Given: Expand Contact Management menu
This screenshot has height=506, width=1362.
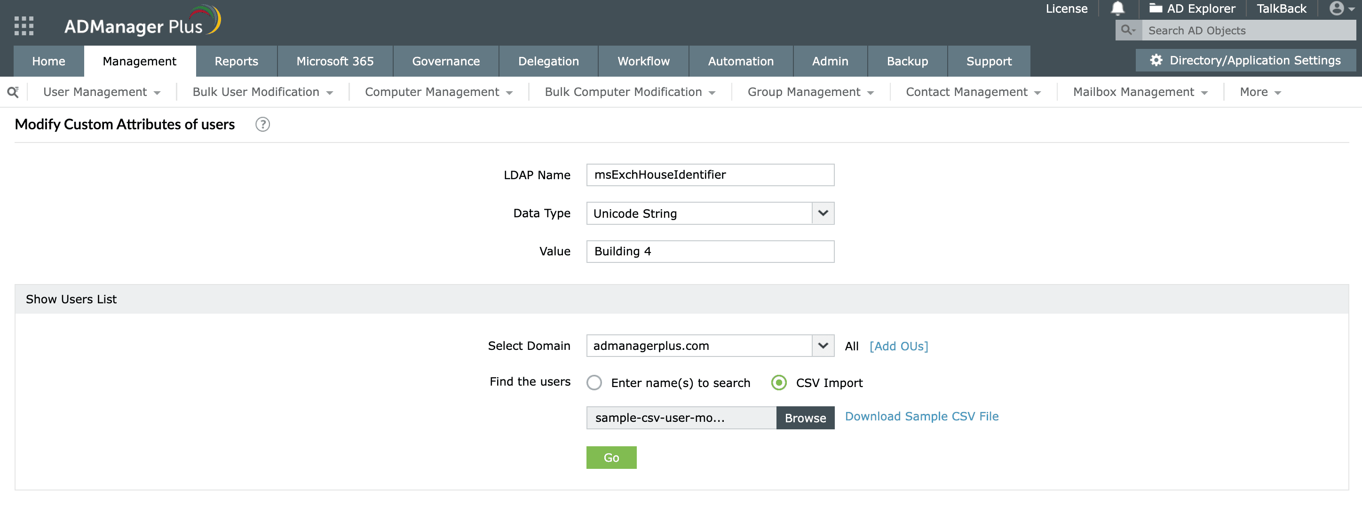Looking at the screenshot, I should click(974, 92).
